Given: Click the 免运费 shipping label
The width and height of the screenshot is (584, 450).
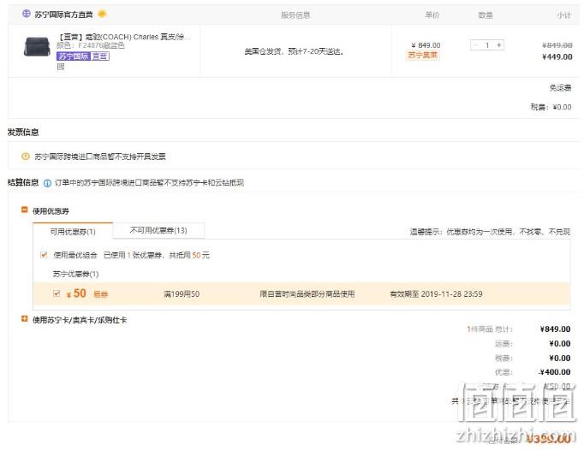Looking at the screenshot, I should [560, 88].
